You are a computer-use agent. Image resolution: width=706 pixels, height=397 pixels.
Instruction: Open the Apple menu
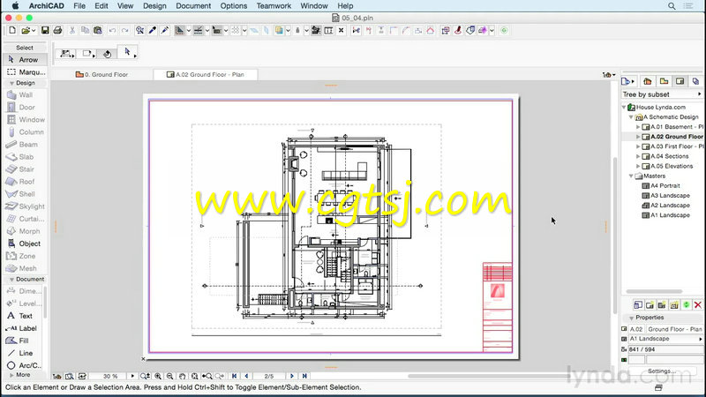[x=15, y=6]
